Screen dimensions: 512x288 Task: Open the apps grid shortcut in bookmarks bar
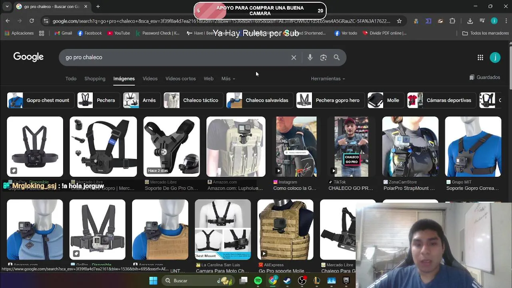tap(42, 33)
